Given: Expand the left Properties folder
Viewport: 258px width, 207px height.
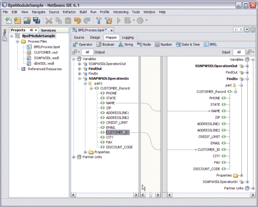Looking at the screenshot, I should 85,152.
